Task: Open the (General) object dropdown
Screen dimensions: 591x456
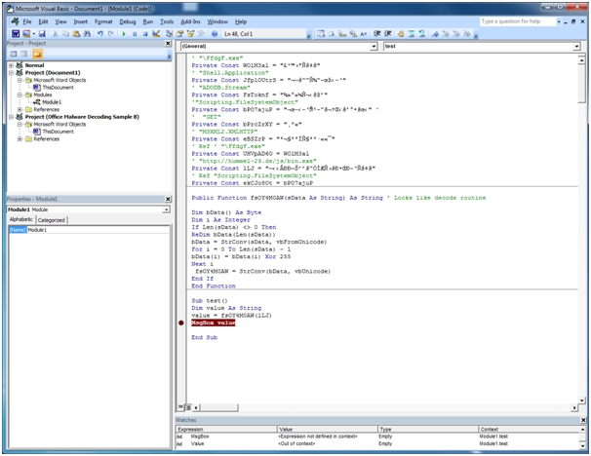Action: 374,47
